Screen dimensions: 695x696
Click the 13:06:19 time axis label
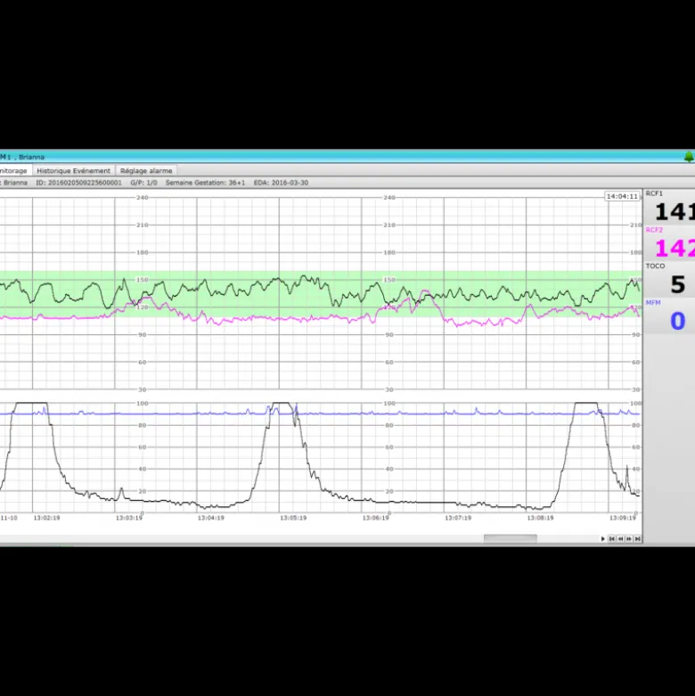point(375,518)
